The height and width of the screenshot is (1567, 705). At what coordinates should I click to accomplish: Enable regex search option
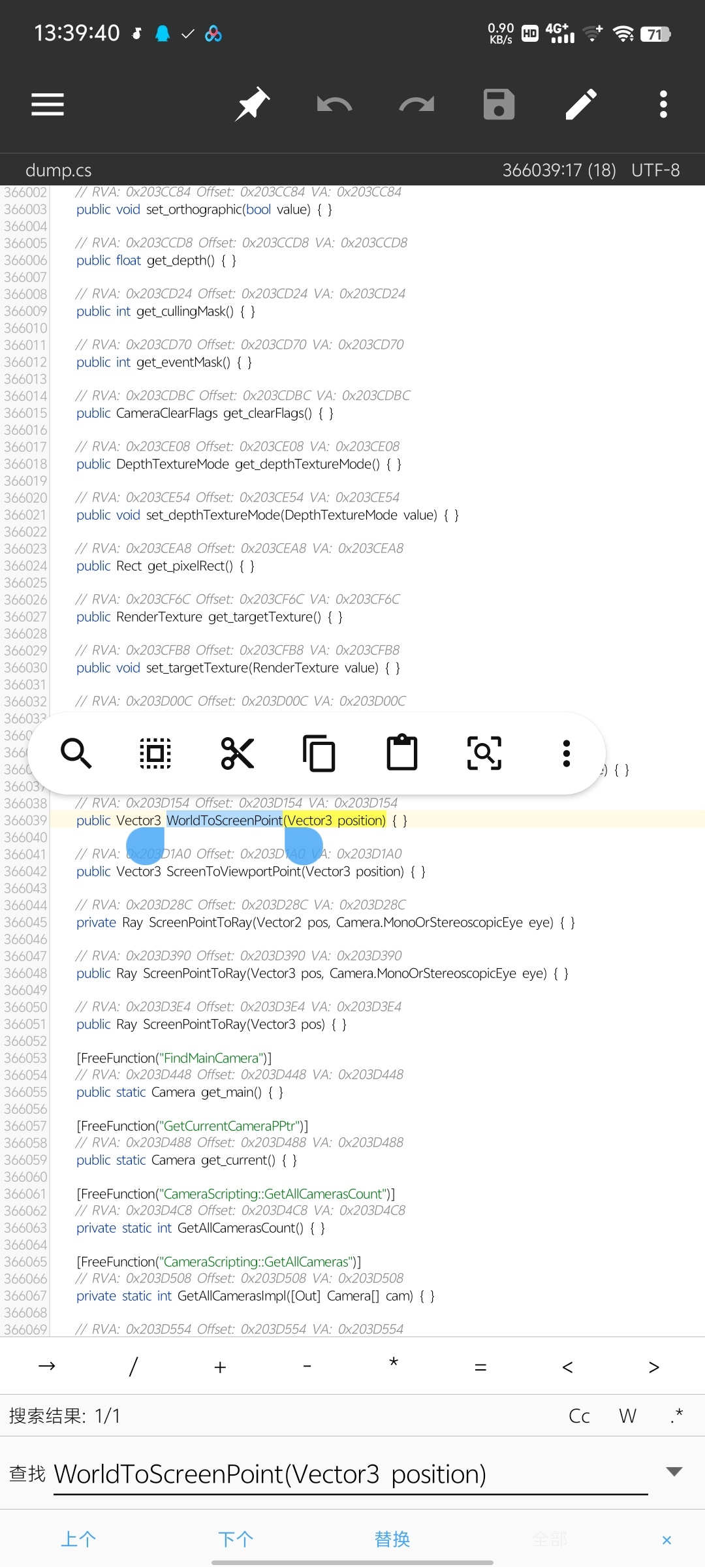[676, 1416]
